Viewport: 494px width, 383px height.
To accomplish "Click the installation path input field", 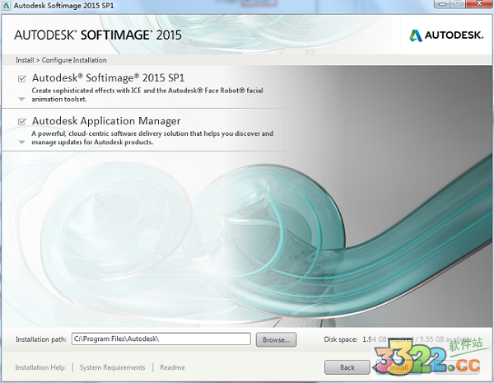I will coord(161,339).
